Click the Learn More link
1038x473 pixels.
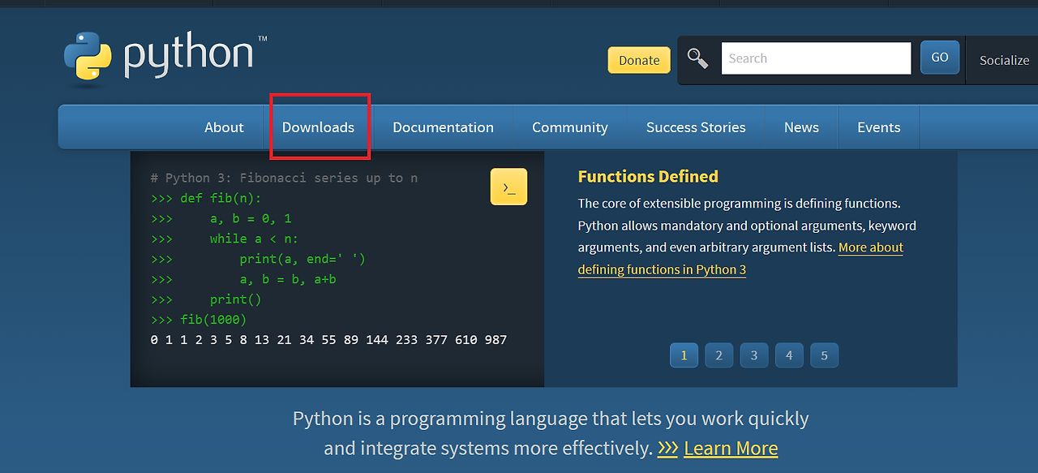click(x=731, y=448)
